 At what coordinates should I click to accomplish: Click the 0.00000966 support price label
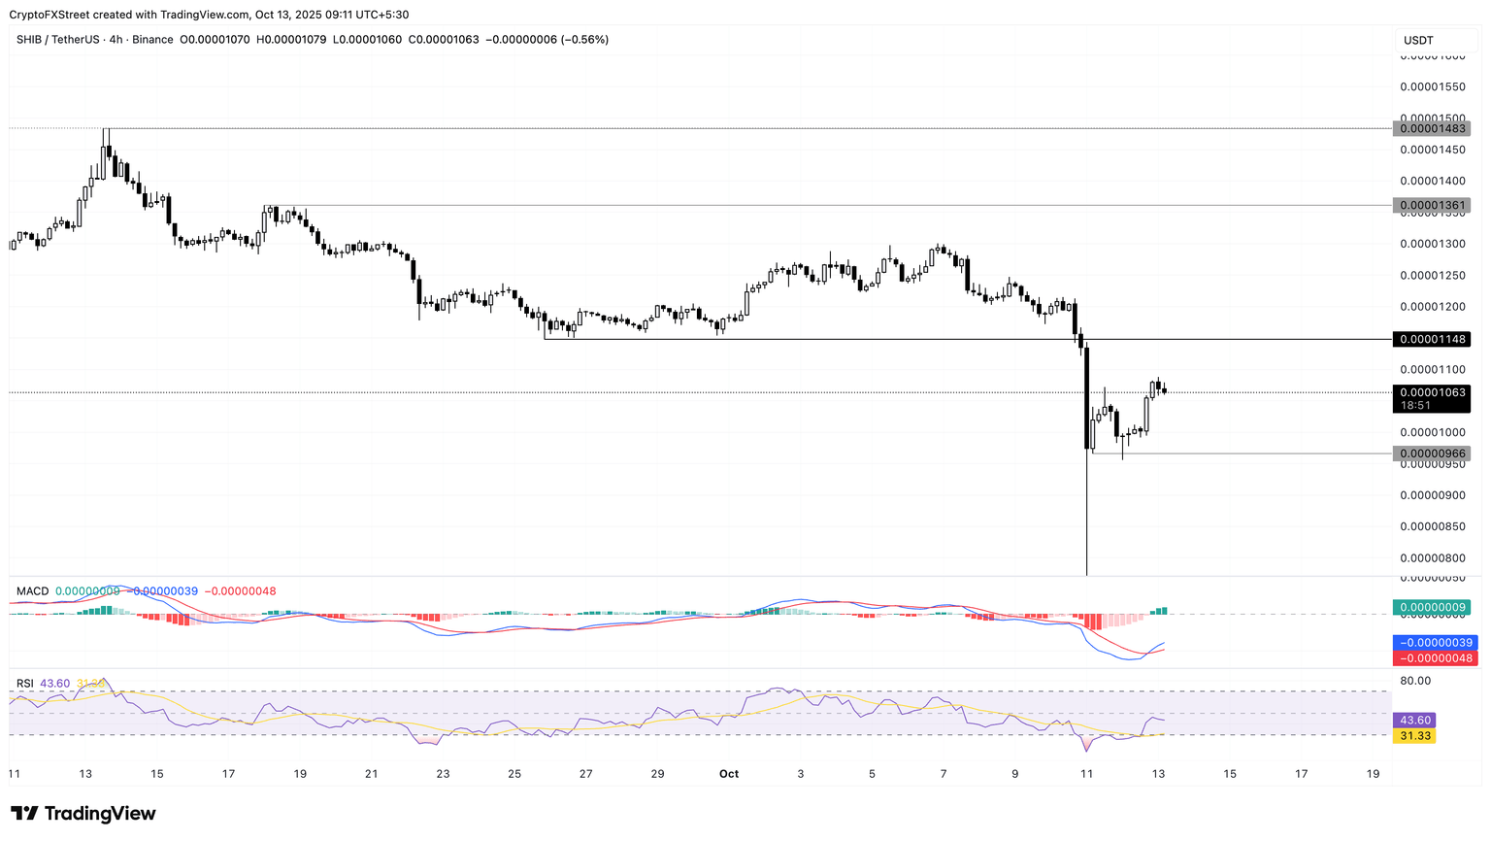[1431, 454]
